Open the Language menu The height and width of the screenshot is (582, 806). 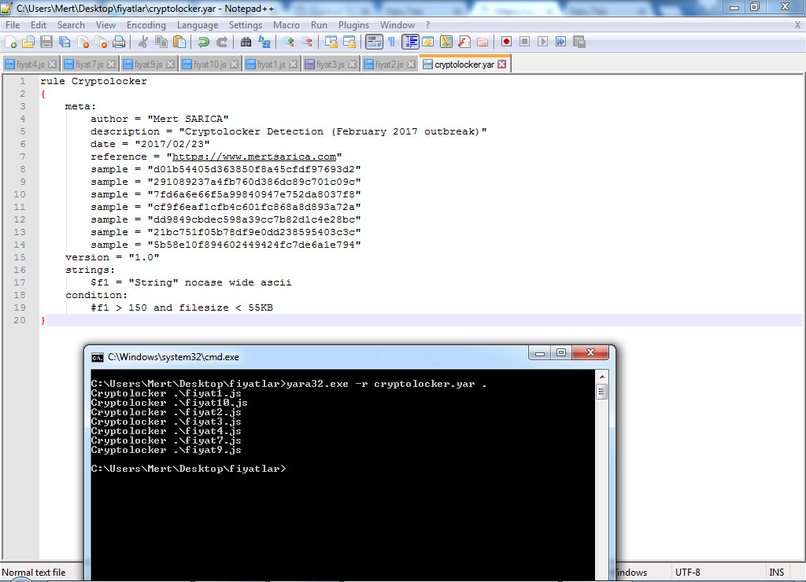pyautogui.click(x=198, y=25)
